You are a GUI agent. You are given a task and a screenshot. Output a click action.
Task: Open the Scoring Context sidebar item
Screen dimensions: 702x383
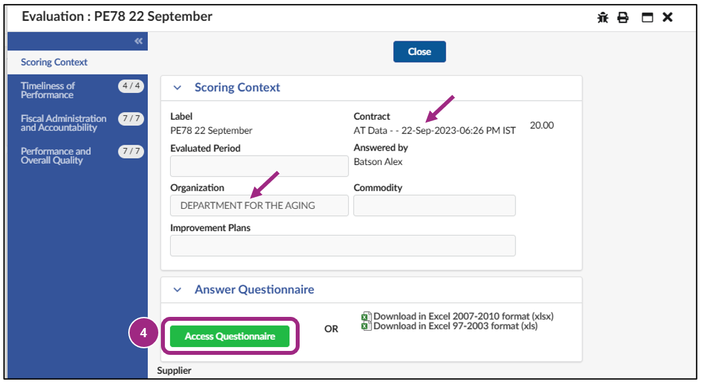click(x=53, y=62)
